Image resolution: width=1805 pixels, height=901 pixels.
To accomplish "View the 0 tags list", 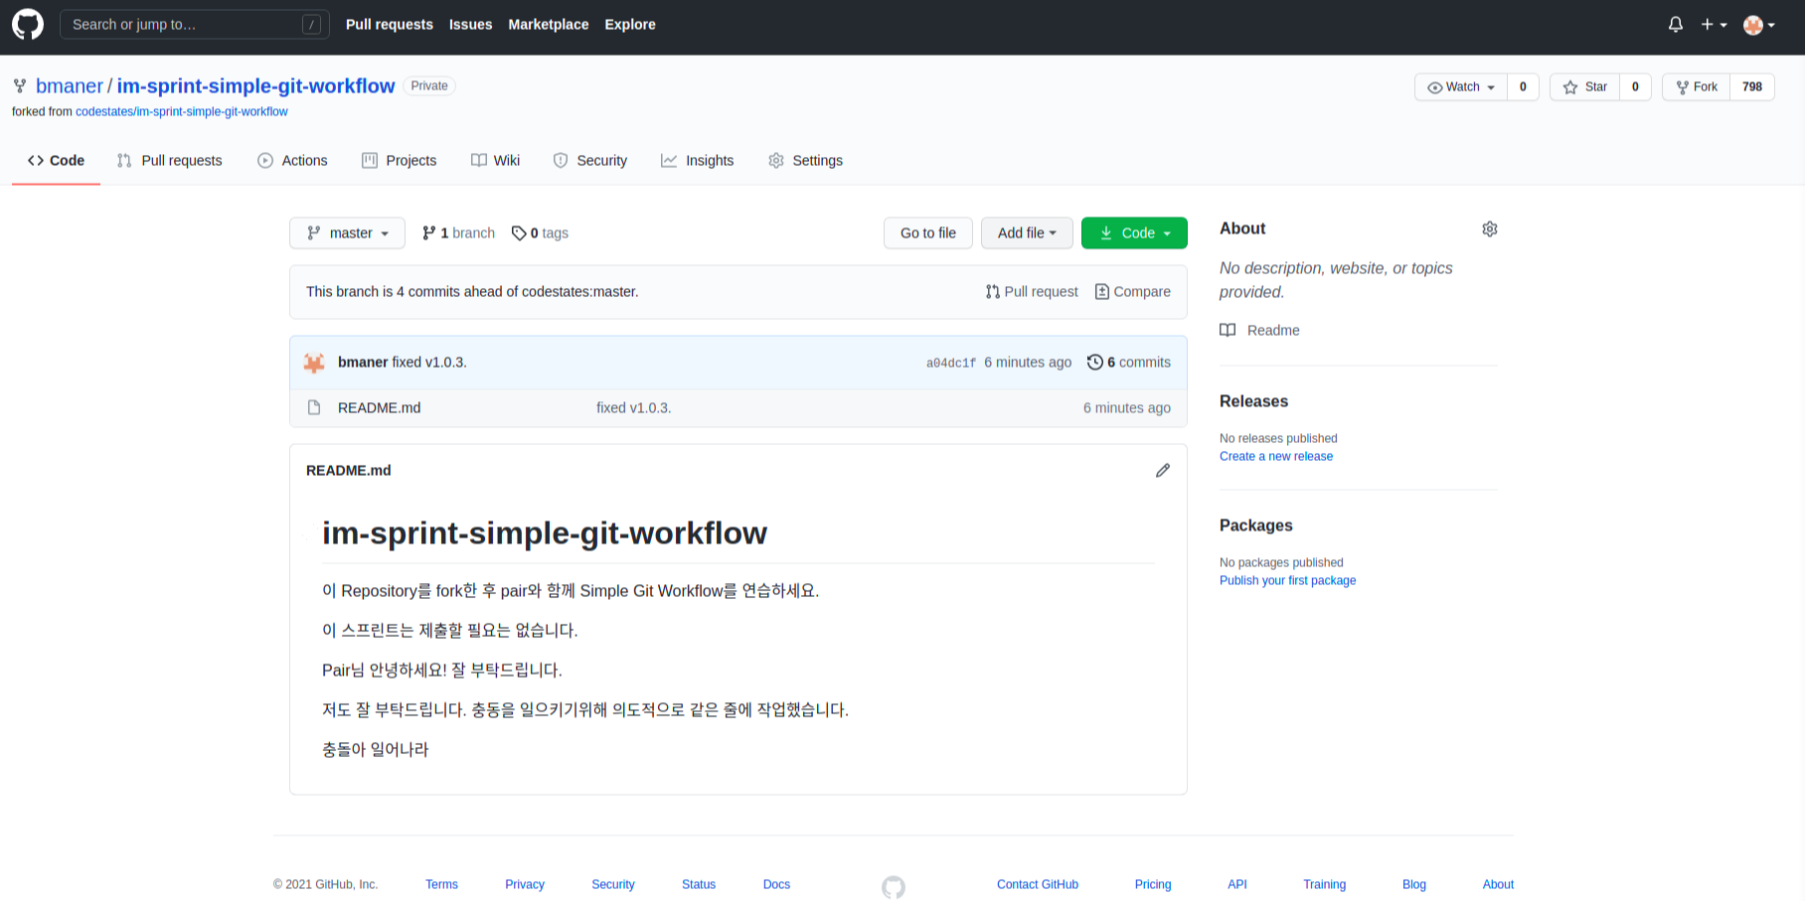I will (x=540, y=232).
